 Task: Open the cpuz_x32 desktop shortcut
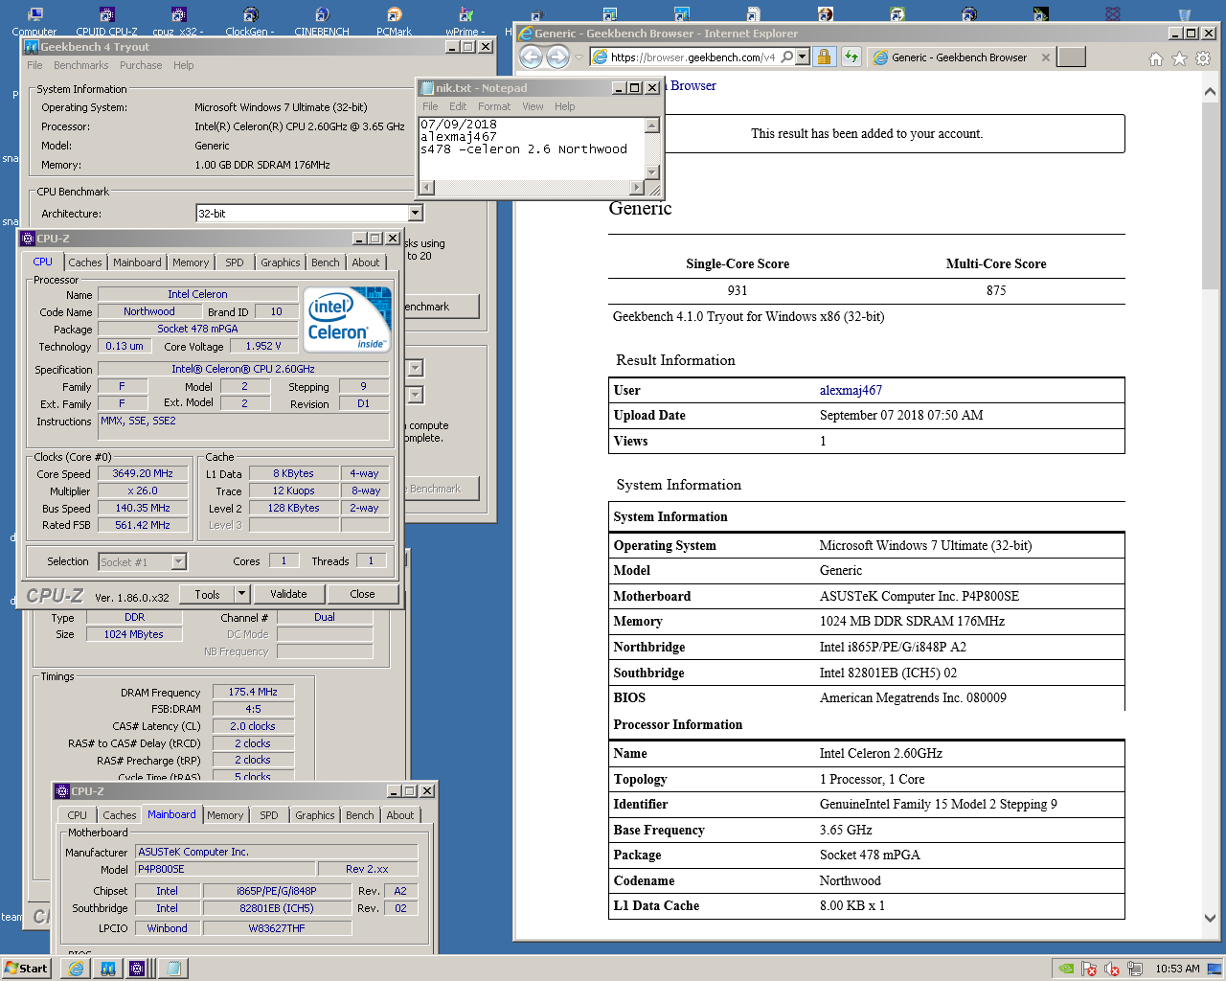178,20
